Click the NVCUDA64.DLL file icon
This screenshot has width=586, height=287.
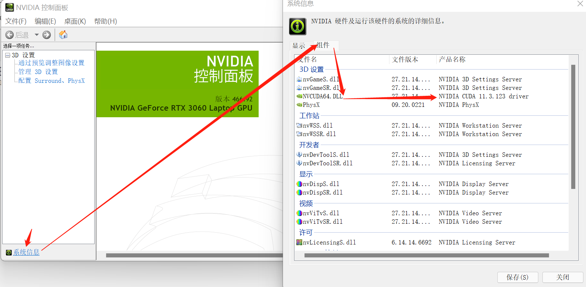click(299, 96)
